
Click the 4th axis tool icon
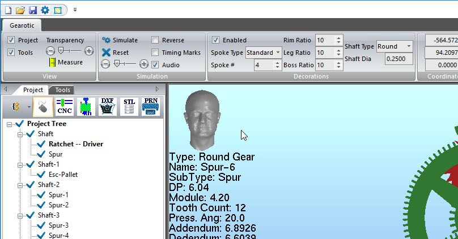point(86,106)
